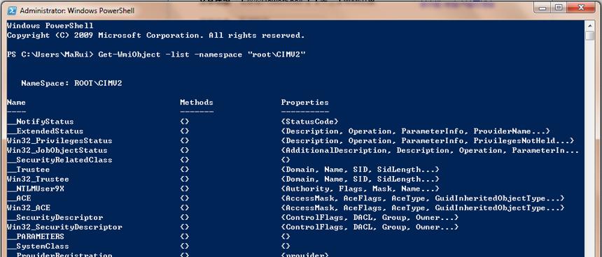Click scrollbar track below the thumb
The image size is (602, 257).
coord(589,149)
